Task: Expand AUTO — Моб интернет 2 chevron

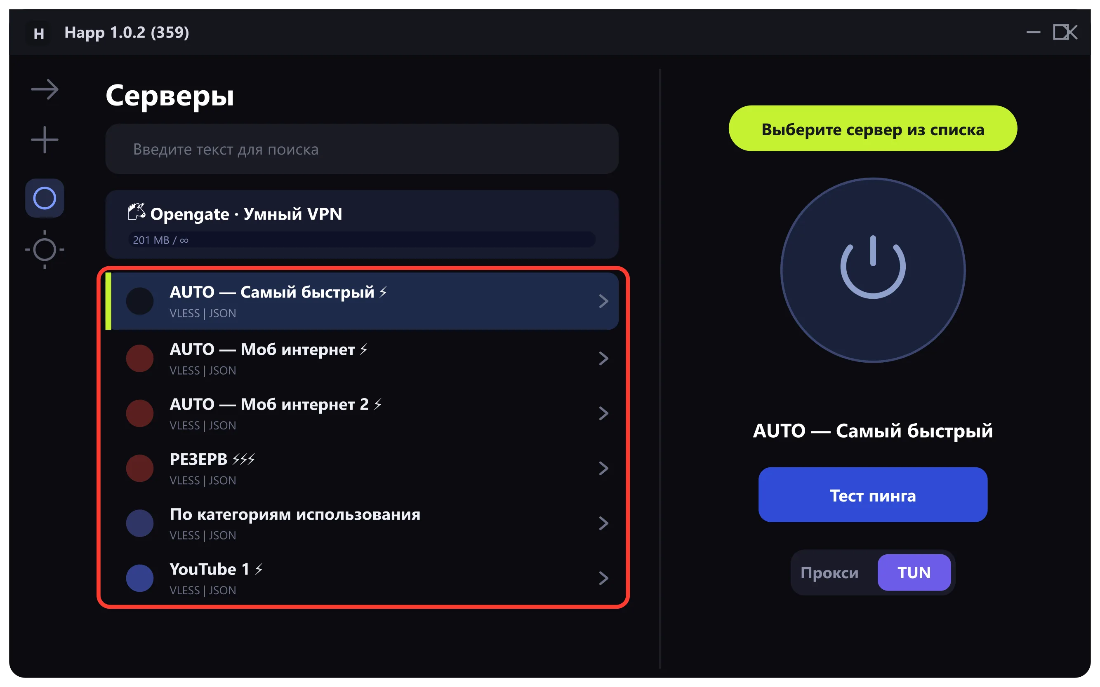Action: [x=603, y=413]
